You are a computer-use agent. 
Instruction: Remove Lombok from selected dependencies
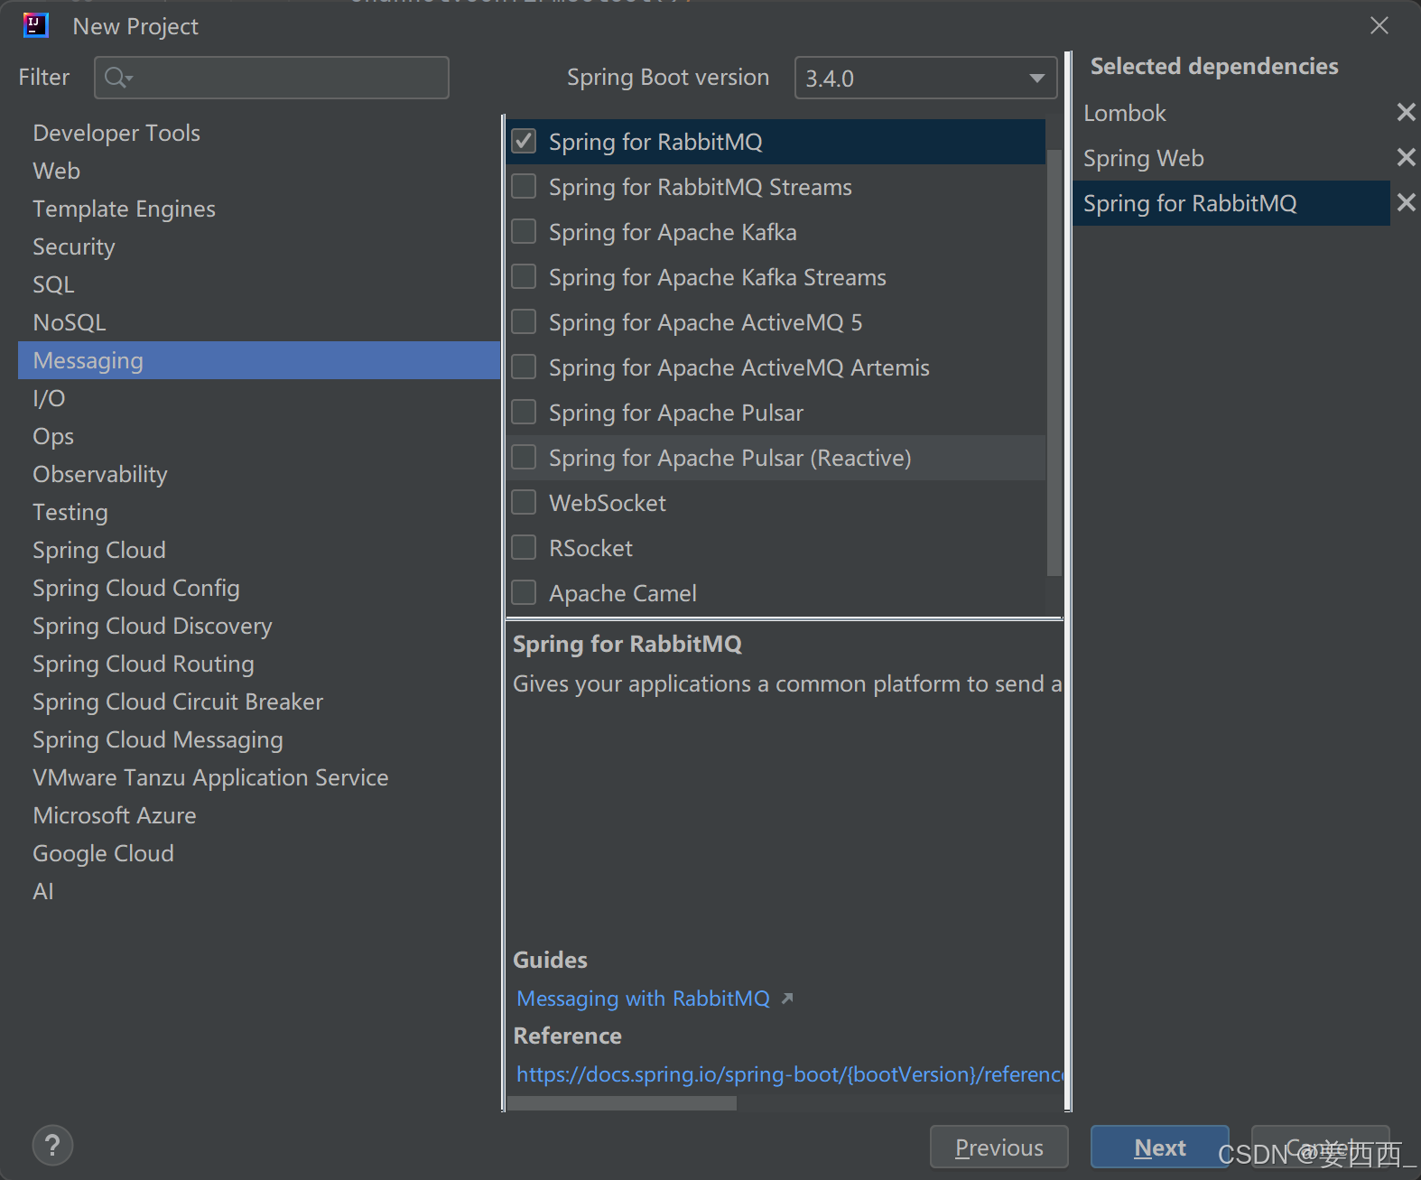pos(1406,112)
